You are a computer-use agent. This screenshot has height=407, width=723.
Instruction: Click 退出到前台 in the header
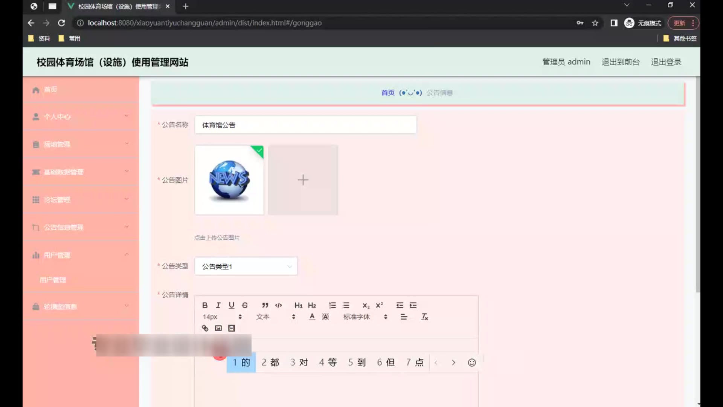[620, 62]
